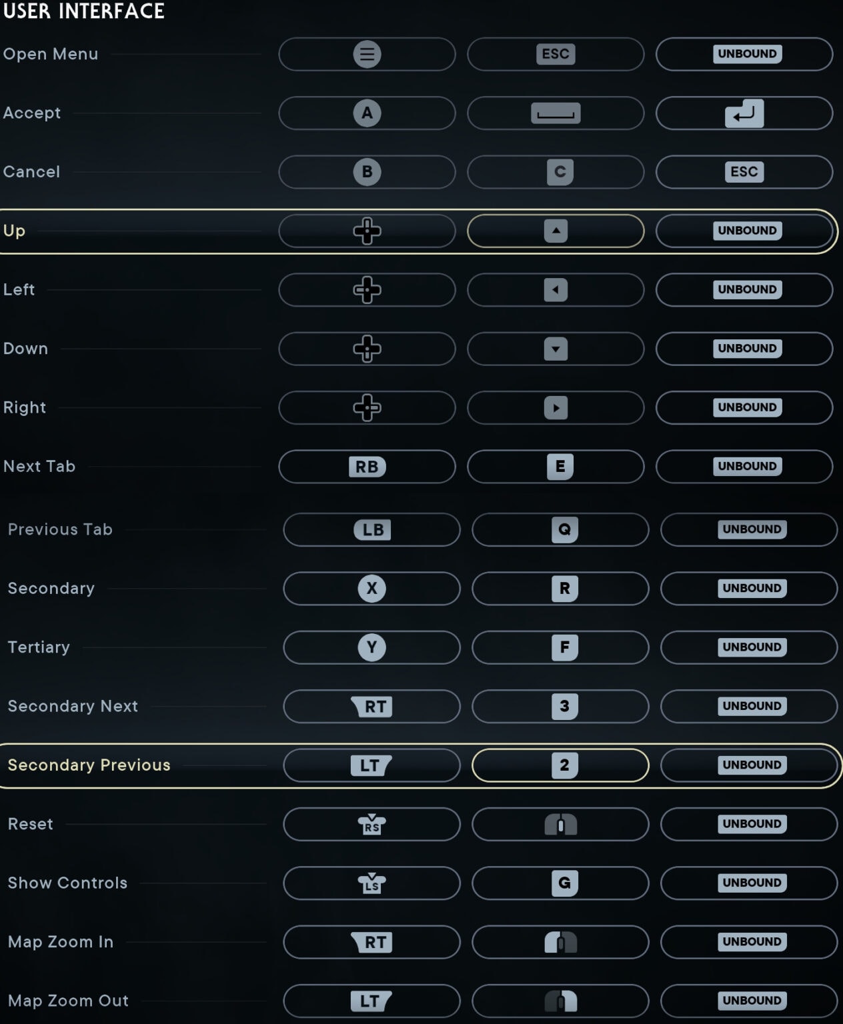
Task: Select the LT trigger binding for Secondary Previous
Action: point(371,765)
